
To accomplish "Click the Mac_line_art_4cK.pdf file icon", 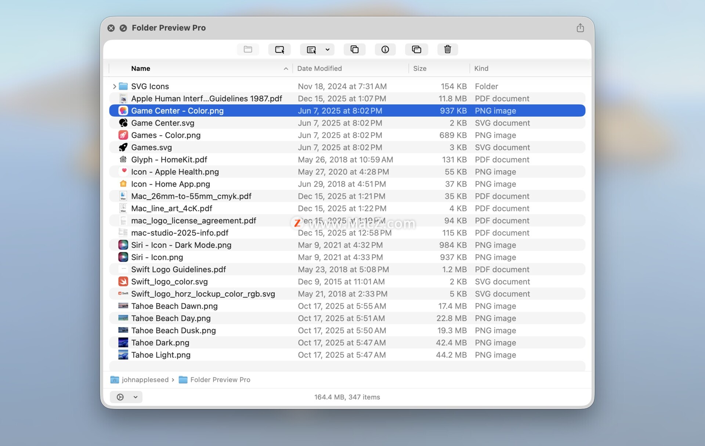I will pos(123,208).
